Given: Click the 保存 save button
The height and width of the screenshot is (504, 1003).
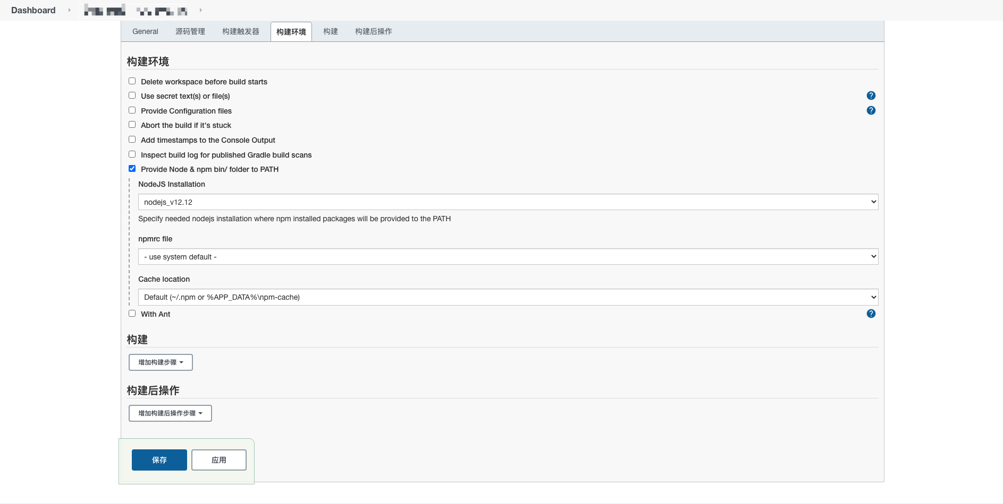Looking at the screenshot, I should click(159, 460).
